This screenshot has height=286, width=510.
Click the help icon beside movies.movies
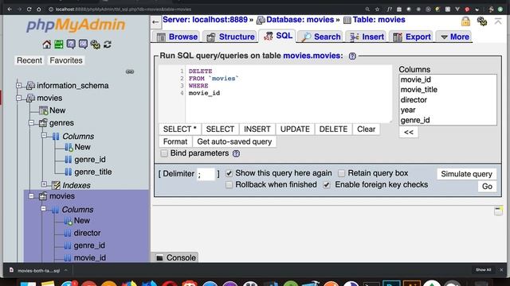click(352, 56)
